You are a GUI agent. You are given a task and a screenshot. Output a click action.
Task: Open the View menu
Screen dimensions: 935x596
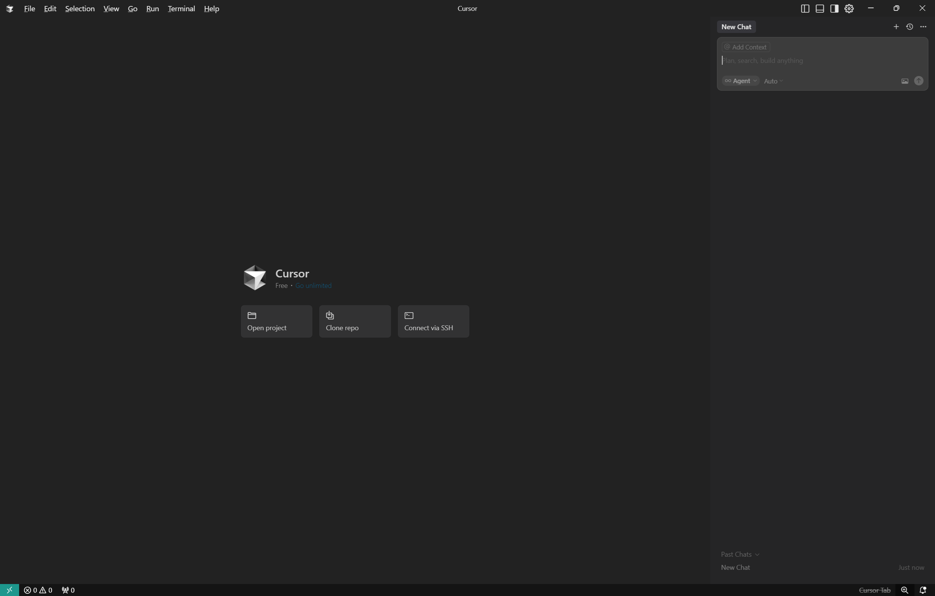[x=111, y=9]
